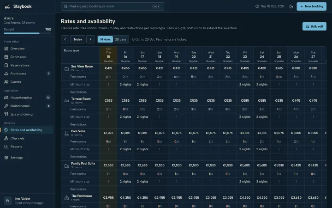Click the New booking button
Screen dimensions: 332x208
coord(311,6)
